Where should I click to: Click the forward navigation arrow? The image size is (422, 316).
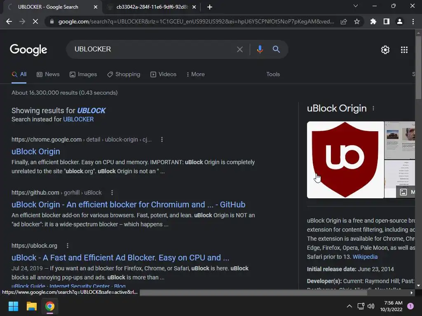(x=22, y=21)
